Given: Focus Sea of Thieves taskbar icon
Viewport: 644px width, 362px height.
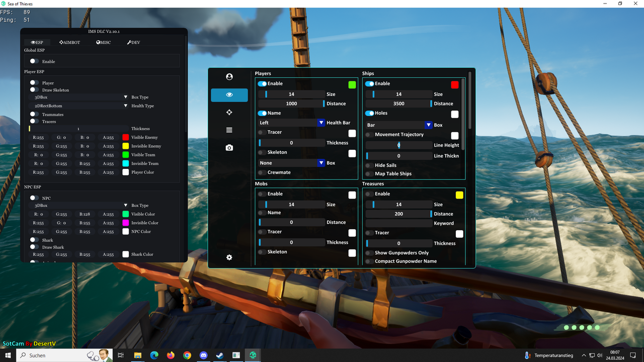Looking at the screenshot, I should [x=253, y=355].
